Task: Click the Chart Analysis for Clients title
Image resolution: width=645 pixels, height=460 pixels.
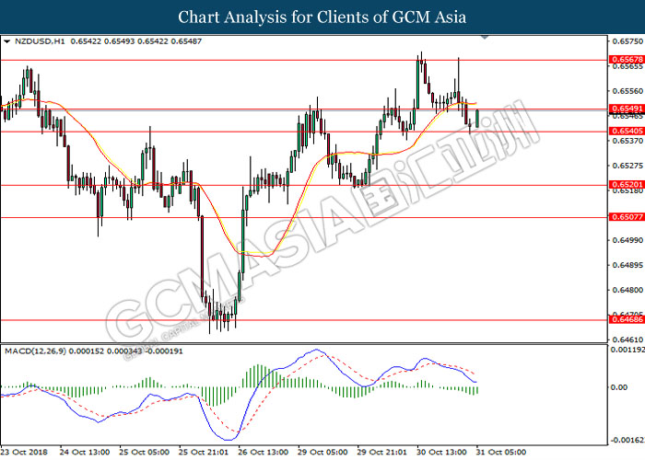Action: [322, 17]
